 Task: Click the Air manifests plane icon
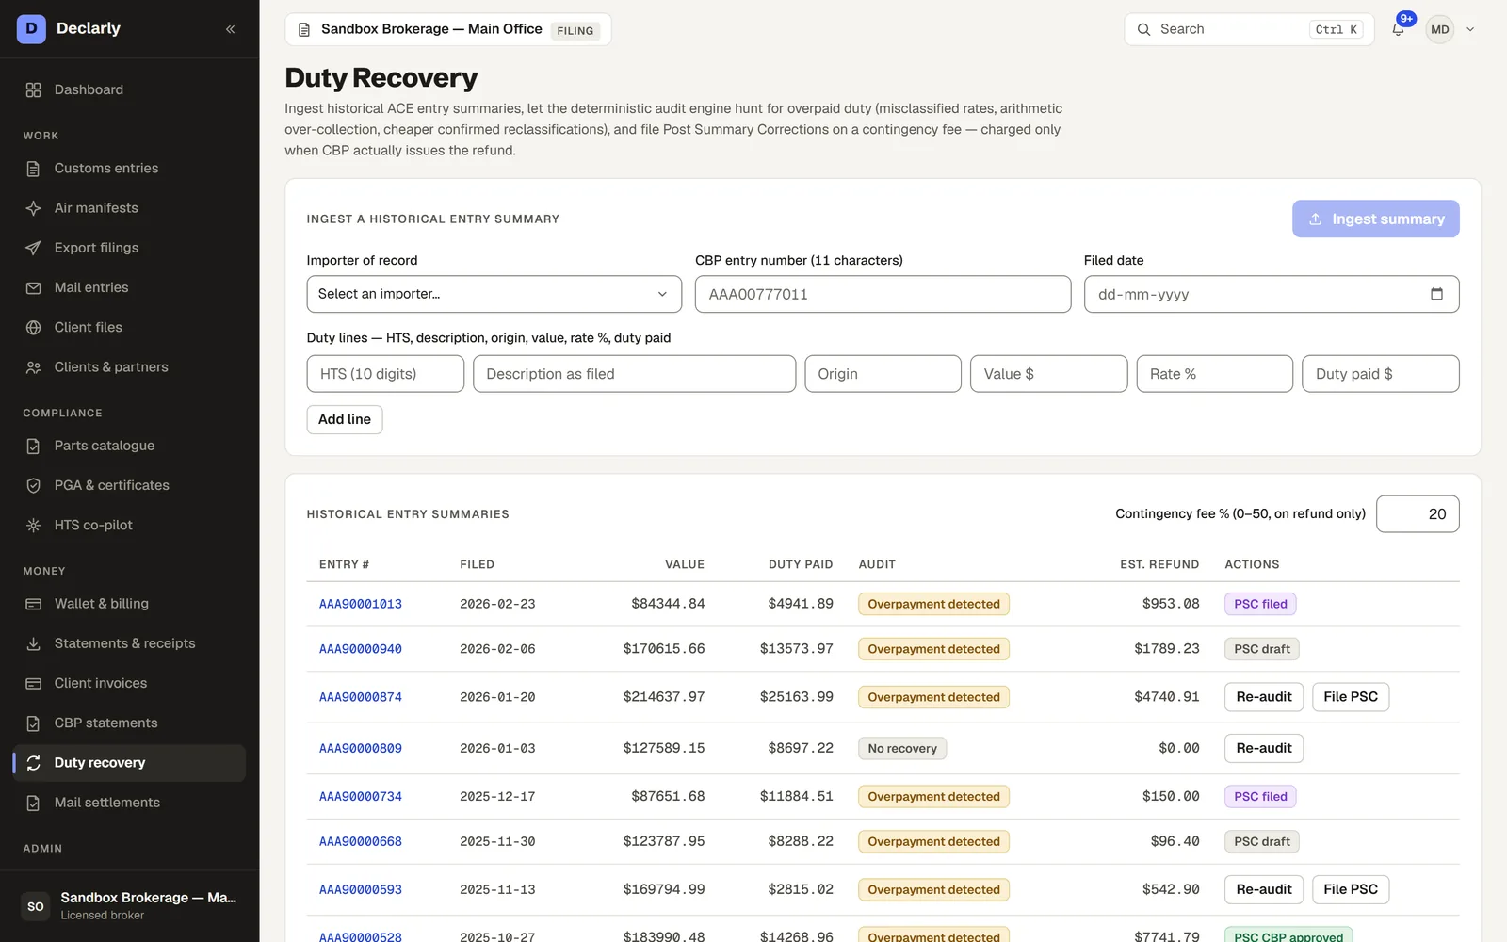tap(33, 208)
